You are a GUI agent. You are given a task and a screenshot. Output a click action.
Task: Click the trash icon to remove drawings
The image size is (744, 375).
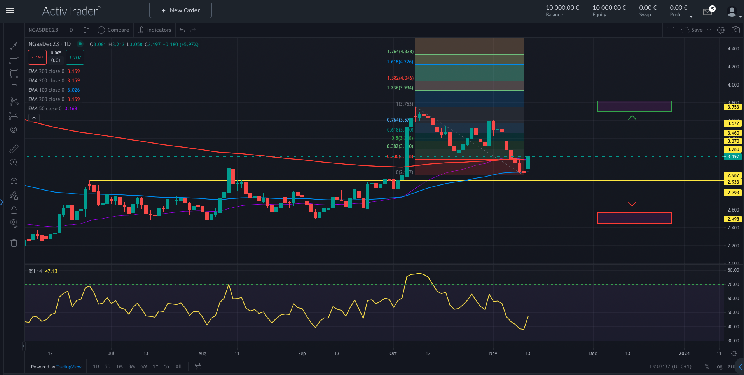[x=14, y=243]
